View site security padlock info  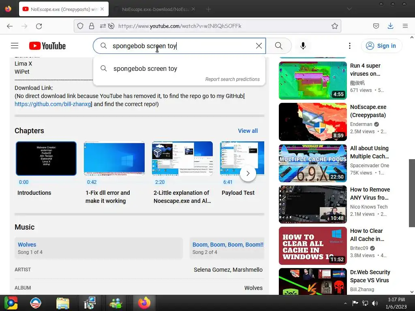click(92, 26)
